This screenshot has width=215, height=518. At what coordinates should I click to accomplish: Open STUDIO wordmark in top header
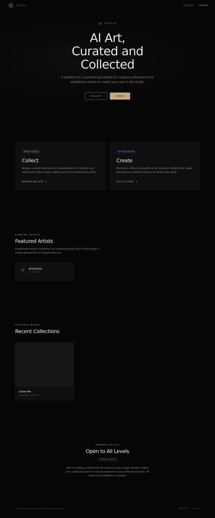pos(21,5)
